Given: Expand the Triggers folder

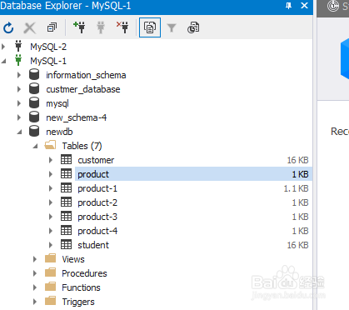Looking at the screenshot, I should (35, 302).
